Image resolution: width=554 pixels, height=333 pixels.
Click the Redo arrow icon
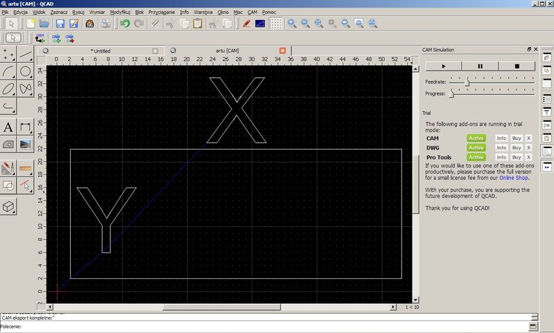click(139, 24)
